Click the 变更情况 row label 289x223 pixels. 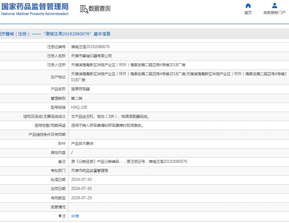pyautogui.click(x=58, y=207)
